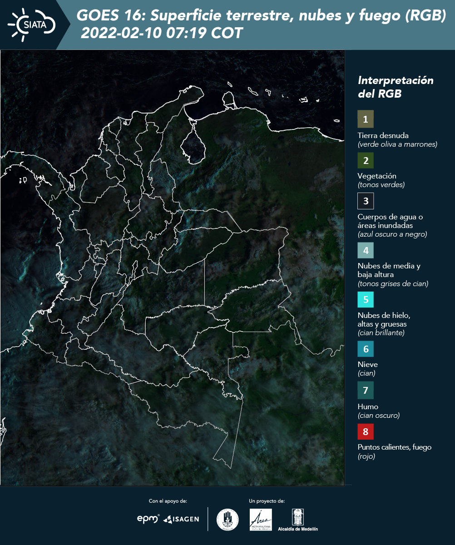The image size is (455, 545).
Task: Click the legend label "Humo"
Action: (368, 406)
